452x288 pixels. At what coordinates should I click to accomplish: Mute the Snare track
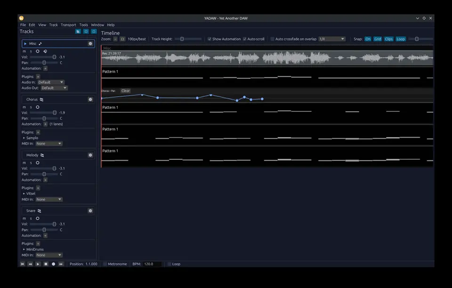click(x=24, y=218)
